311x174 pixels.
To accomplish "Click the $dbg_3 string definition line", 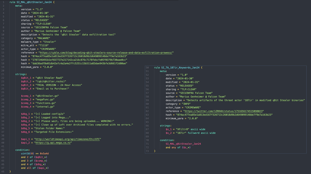I will (x=68, y=121).
